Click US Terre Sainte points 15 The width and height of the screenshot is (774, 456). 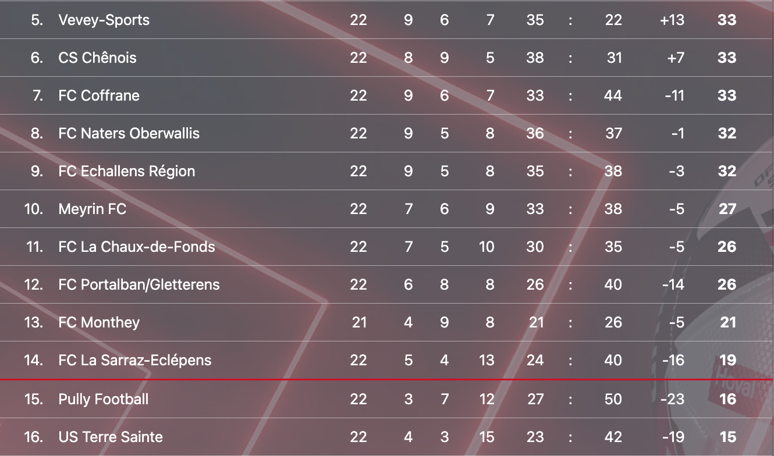click(727, 437)
